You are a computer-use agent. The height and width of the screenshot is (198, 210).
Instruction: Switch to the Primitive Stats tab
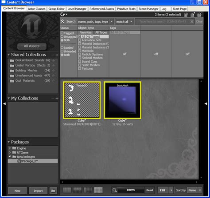coord(126,9)
